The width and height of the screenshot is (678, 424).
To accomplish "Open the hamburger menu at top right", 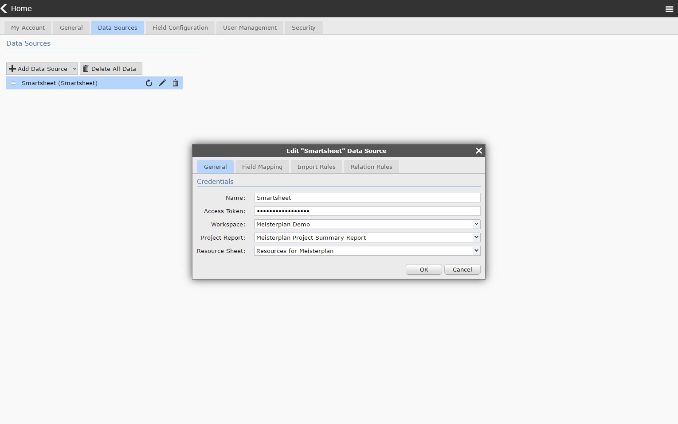I will coord(669,9).
